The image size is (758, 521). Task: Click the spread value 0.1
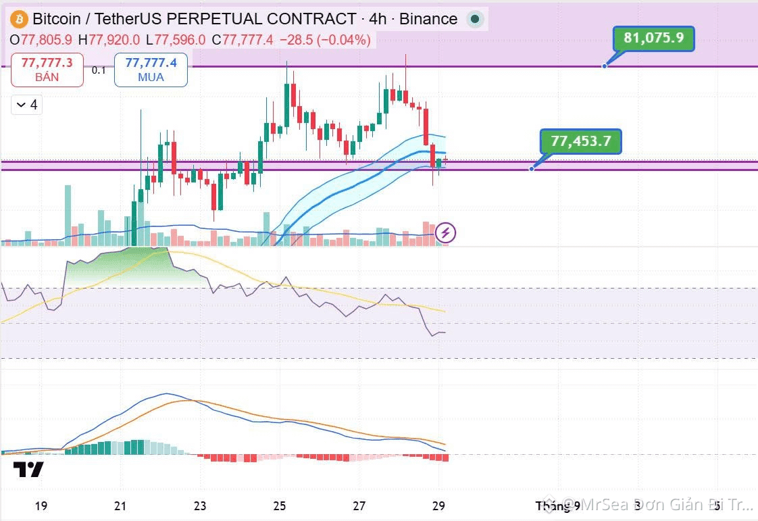click(99, 70)
